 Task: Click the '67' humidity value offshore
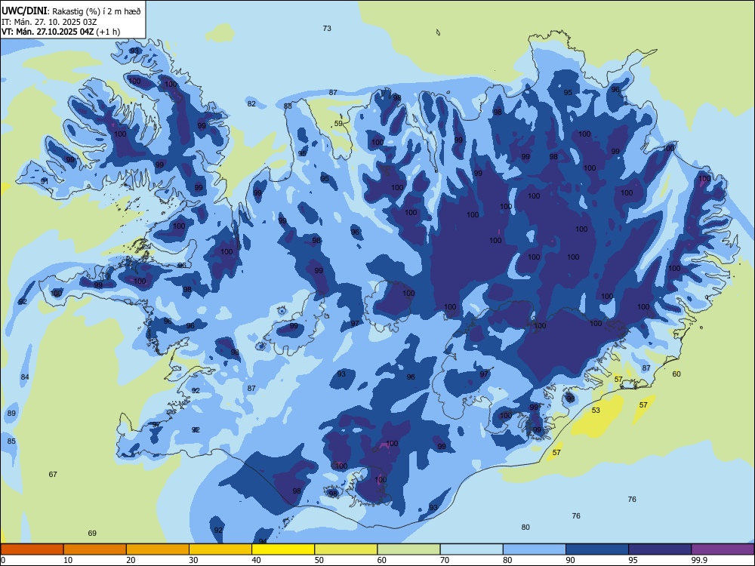pyautogui.click(x=53, y=474)
